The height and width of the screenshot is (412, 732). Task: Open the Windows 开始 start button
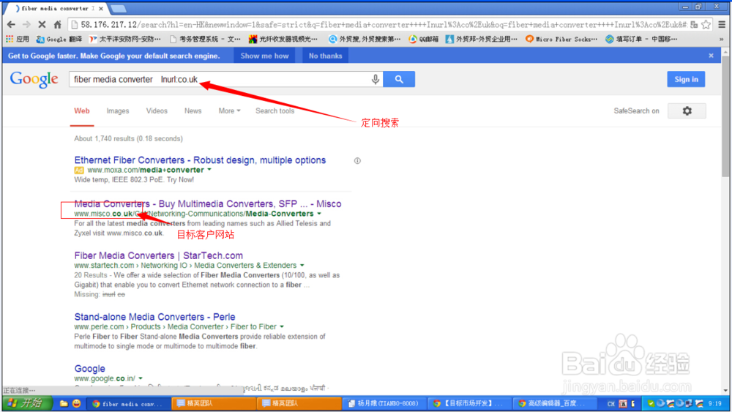(x=26, y=403)
